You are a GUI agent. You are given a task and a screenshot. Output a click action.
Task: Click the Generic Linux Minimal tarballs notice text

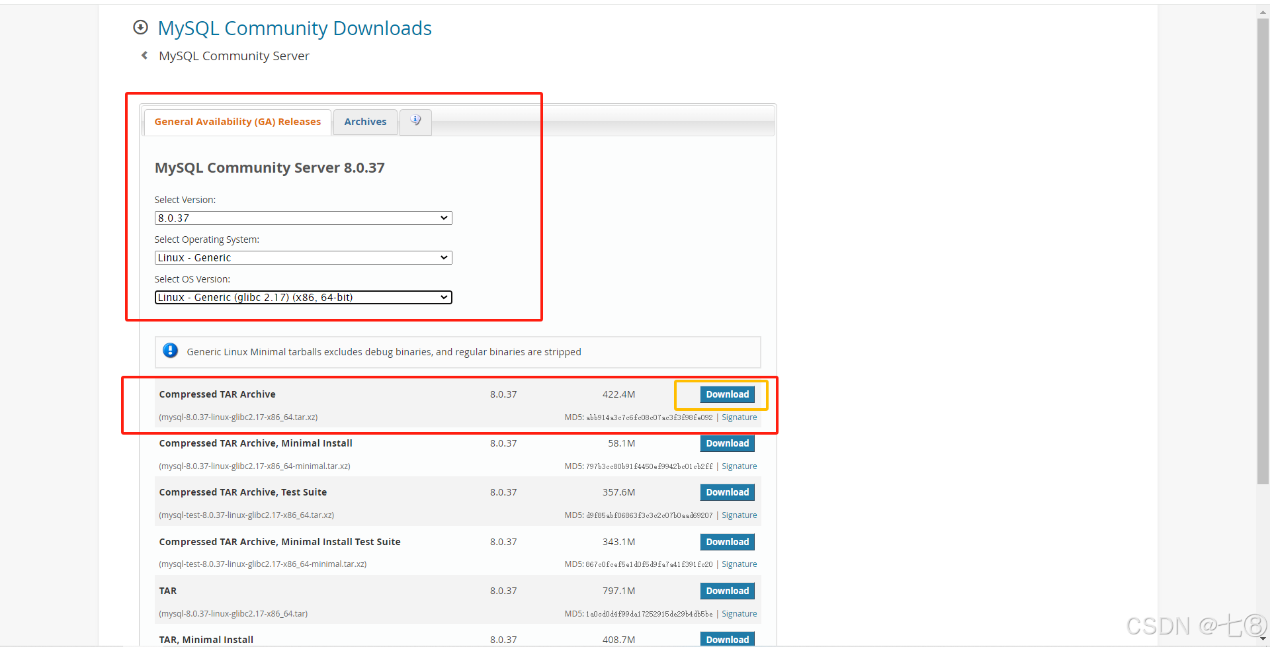(x=384, y=352)
